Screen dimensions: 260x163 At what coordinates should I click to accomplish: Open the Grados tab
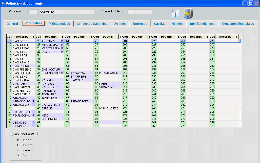(177, 24)
